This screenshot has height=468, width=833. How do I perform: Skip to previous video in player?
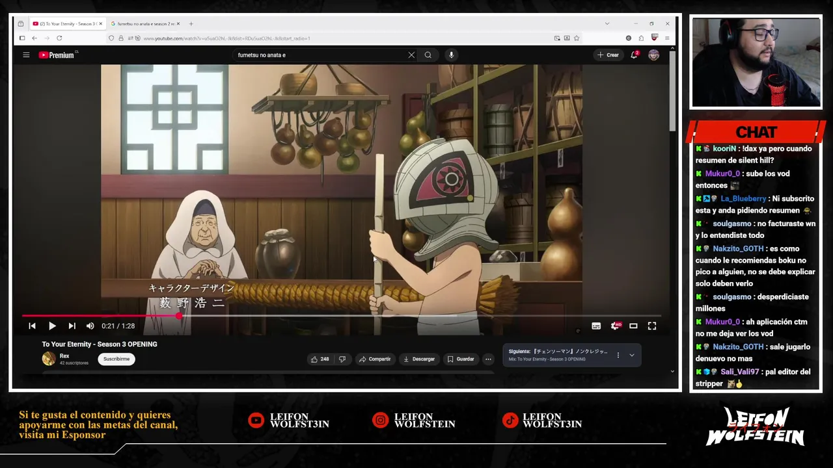tap(32, 326)
